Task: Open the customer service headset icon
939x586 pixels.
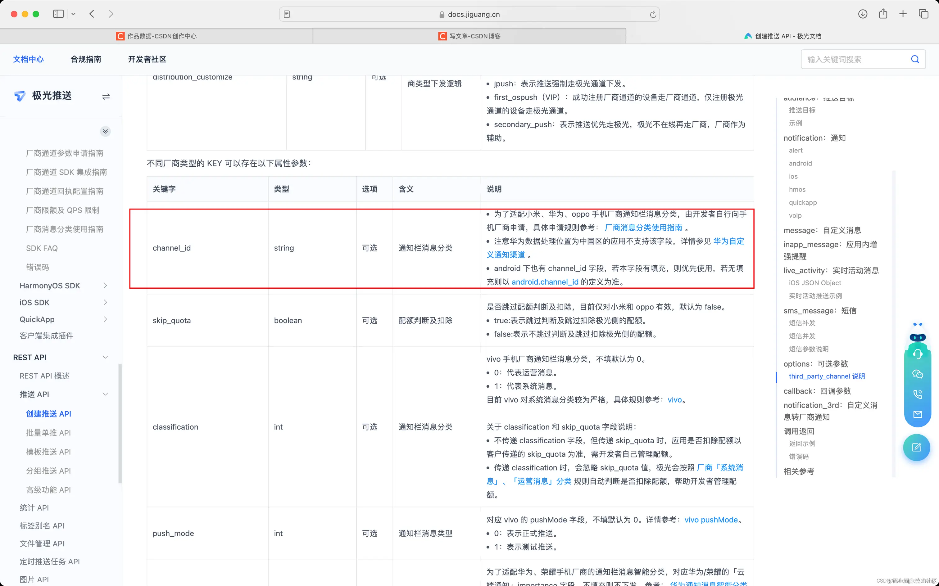Action: (917, 354)
